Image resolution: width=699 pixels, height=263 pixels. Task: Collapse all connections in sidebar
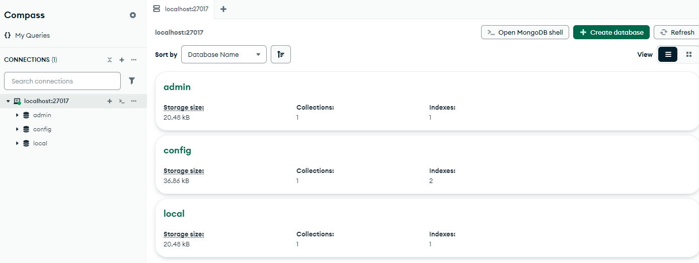pyautogui.click(x=110, y=60)
